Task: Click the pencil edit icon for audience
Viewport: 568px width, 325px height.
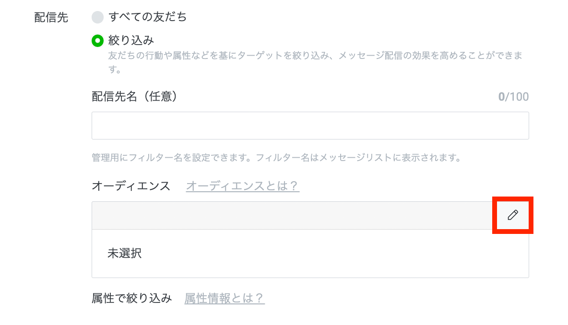Action: point(513,215)
